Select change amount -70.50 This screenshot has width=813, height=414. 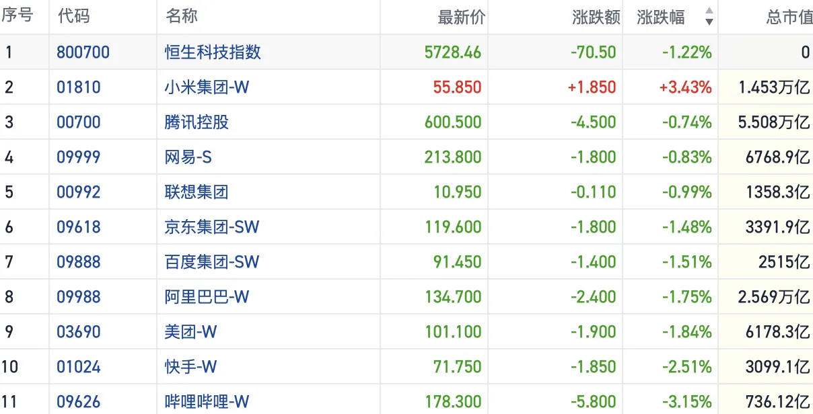coord(594,52)
